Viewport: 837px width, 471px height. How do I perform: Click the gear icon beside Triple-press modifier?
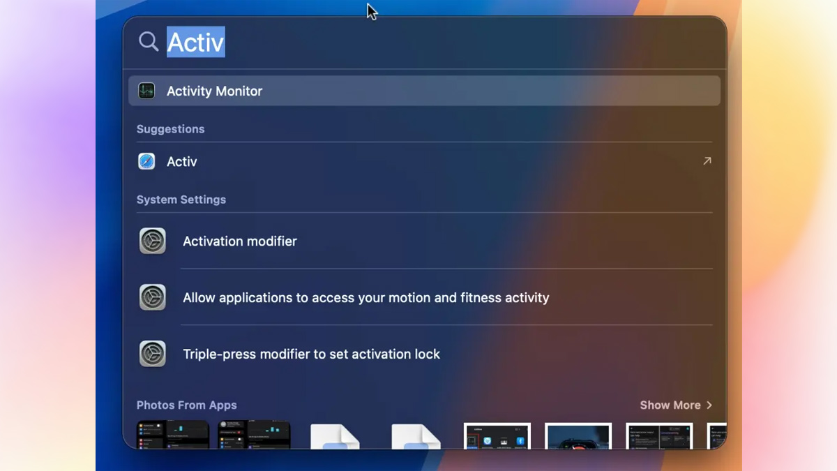pos(153,354)
